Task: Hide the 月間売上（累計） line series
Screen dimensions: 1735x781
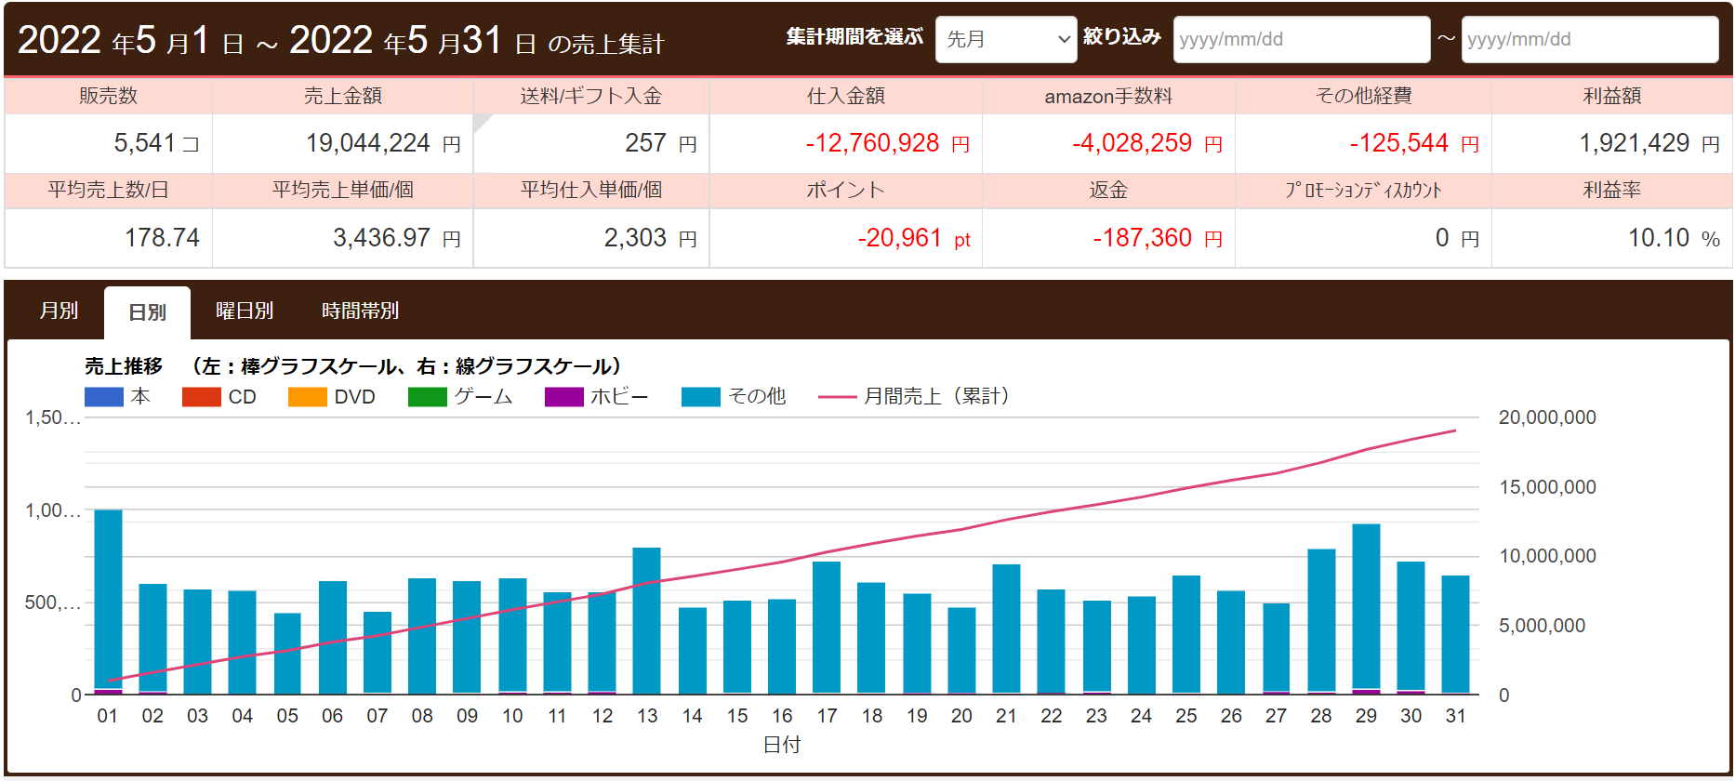Action: pos(837,397)
